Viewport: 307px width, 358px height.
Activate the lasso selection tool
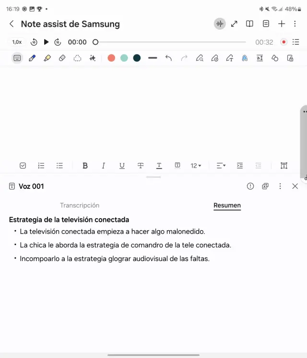77,58
